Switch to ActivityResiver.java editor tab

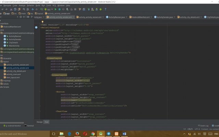[x=116, y=17]
